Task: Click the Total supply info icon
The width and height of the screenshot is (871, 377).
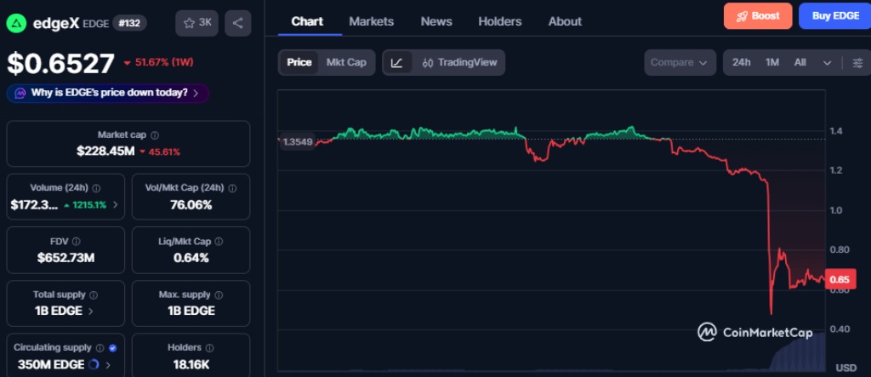Action: coord(94,294)
